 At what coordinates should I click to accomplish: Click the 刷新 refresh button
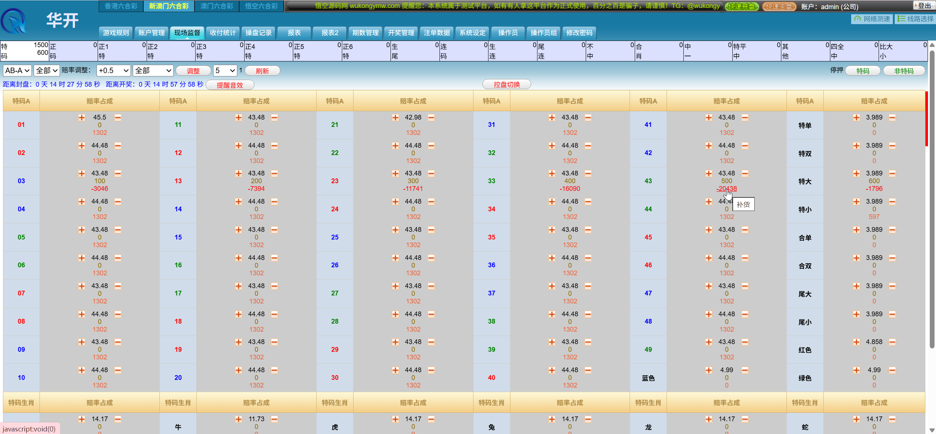click(262, 71)
